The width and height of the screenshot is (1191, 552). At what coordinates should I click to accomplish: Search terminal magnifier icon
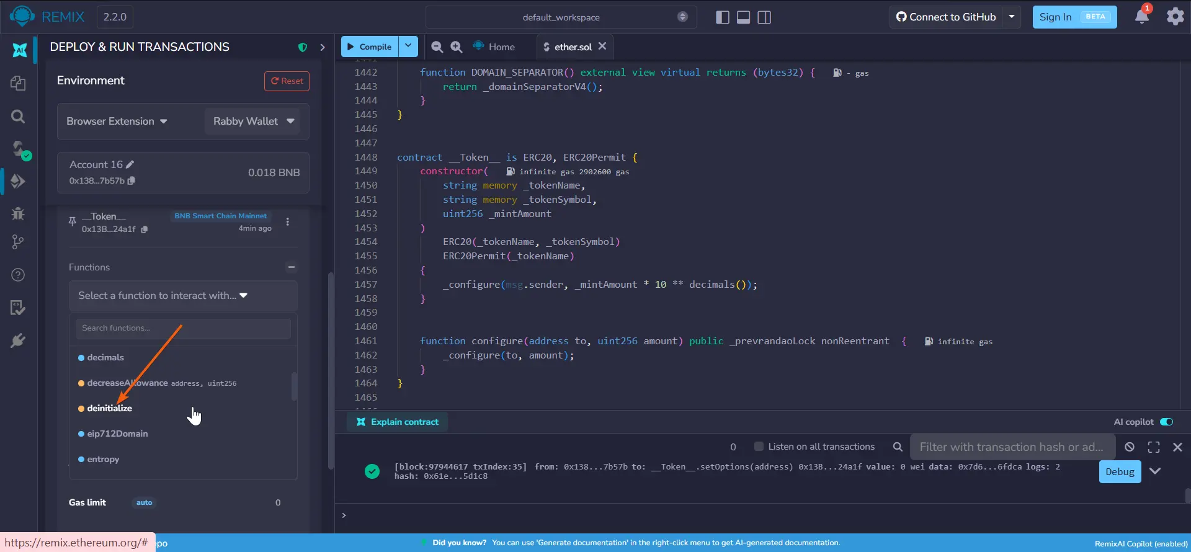pyautogui.click(x=897, y=447)
